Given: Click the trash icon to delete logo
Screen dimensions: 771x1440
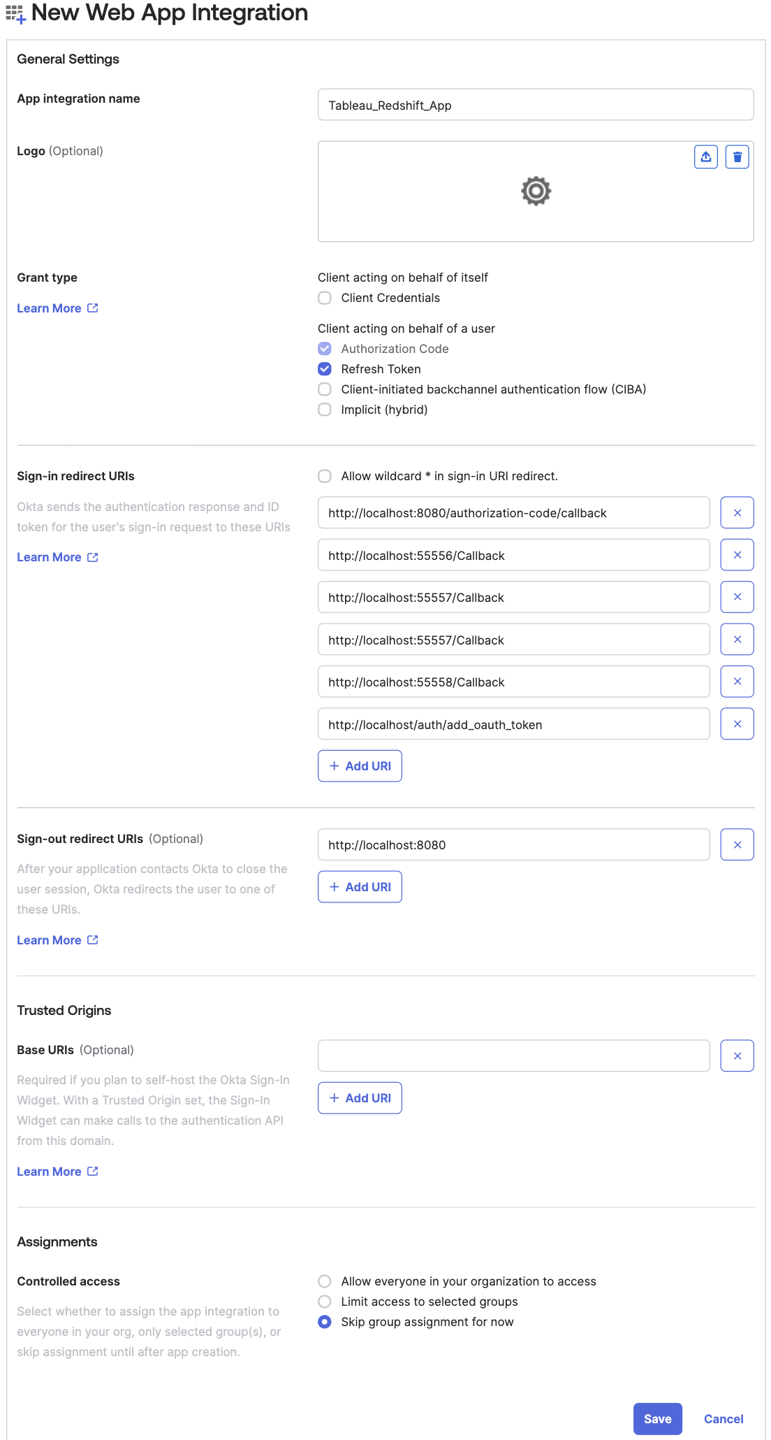Looking at the screenshot, I should (737, 157).
